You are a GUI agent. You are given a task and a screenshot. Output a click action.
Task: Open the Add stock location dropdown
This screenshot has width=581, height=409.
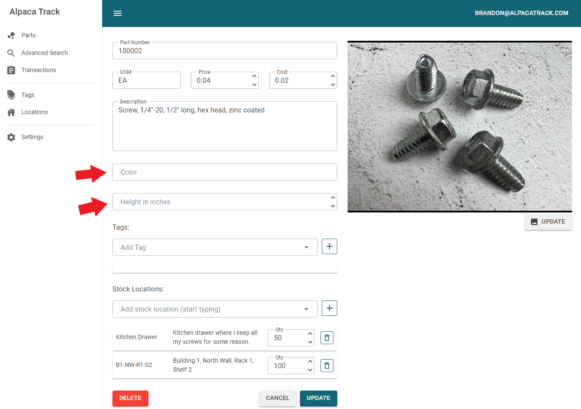306,309
